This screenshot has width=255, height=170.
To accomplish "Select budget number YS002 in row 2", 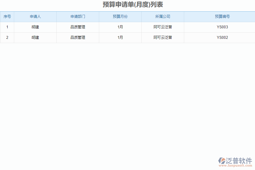I will pyautogui.click(x=220, y=37).
